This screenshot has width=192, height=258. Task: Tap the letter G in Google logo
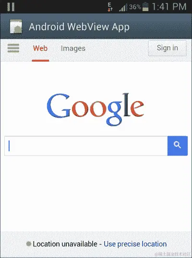(x=59, y=106)
